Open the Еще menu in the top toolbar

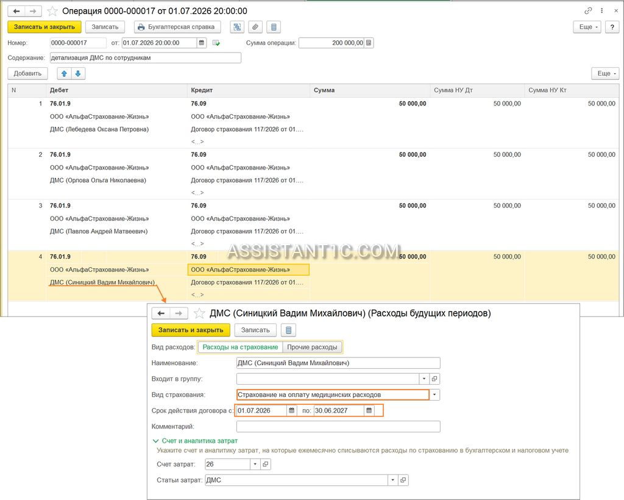pyautogui.click(x=587, y=27)
